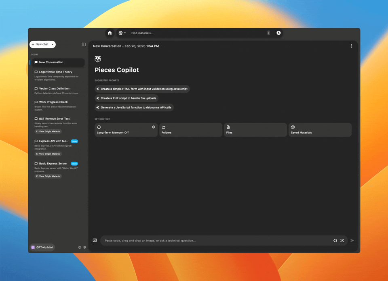
Task: Click the Demo badge on Basic Express Server
Action: pyautogui.click(x=74, y=164)
